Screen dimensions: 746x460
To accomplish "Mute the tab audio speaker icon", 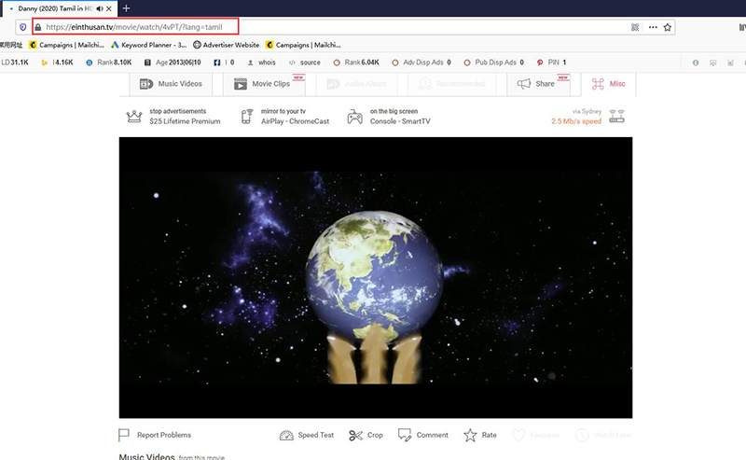I will [100, 8].
